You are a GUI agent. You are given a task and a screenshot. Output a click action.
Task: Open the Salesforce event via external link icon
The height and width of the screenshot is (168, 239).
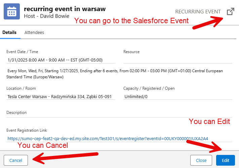(230, 12)
